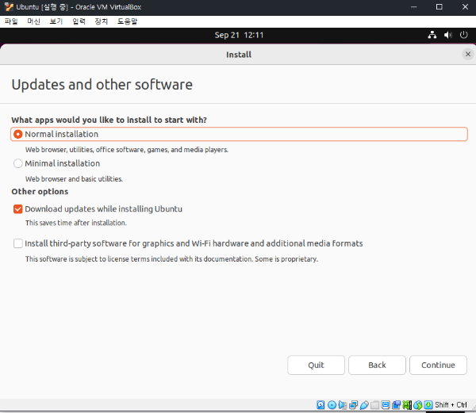476x413 pixels.
Task: Click the audio speaker status bar icon
Action: click(x=343, y=405)
